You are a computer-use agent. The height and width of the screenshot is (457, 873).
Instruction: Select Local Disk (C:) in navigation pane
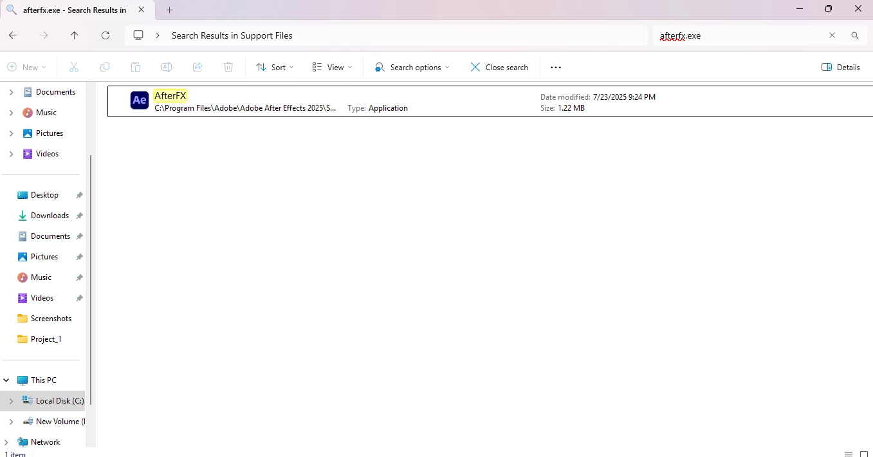(x=60, y=401)
